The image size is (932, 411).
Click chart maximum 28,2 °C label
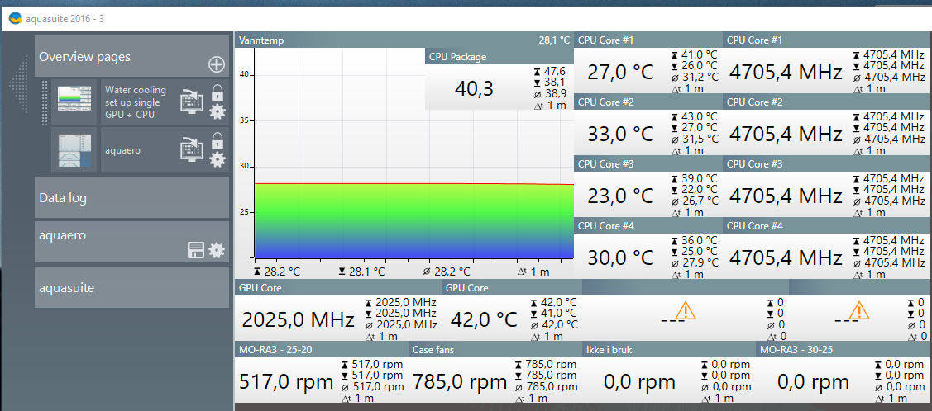pos(276,272)
